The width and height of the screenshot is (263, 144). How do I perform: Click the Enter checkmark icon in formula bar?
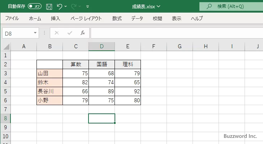click(x=70, y=33)
